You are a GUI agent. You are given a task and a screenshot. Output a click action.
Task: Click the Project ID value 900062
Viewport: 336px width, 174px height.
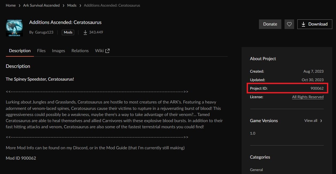click(317, 88)
